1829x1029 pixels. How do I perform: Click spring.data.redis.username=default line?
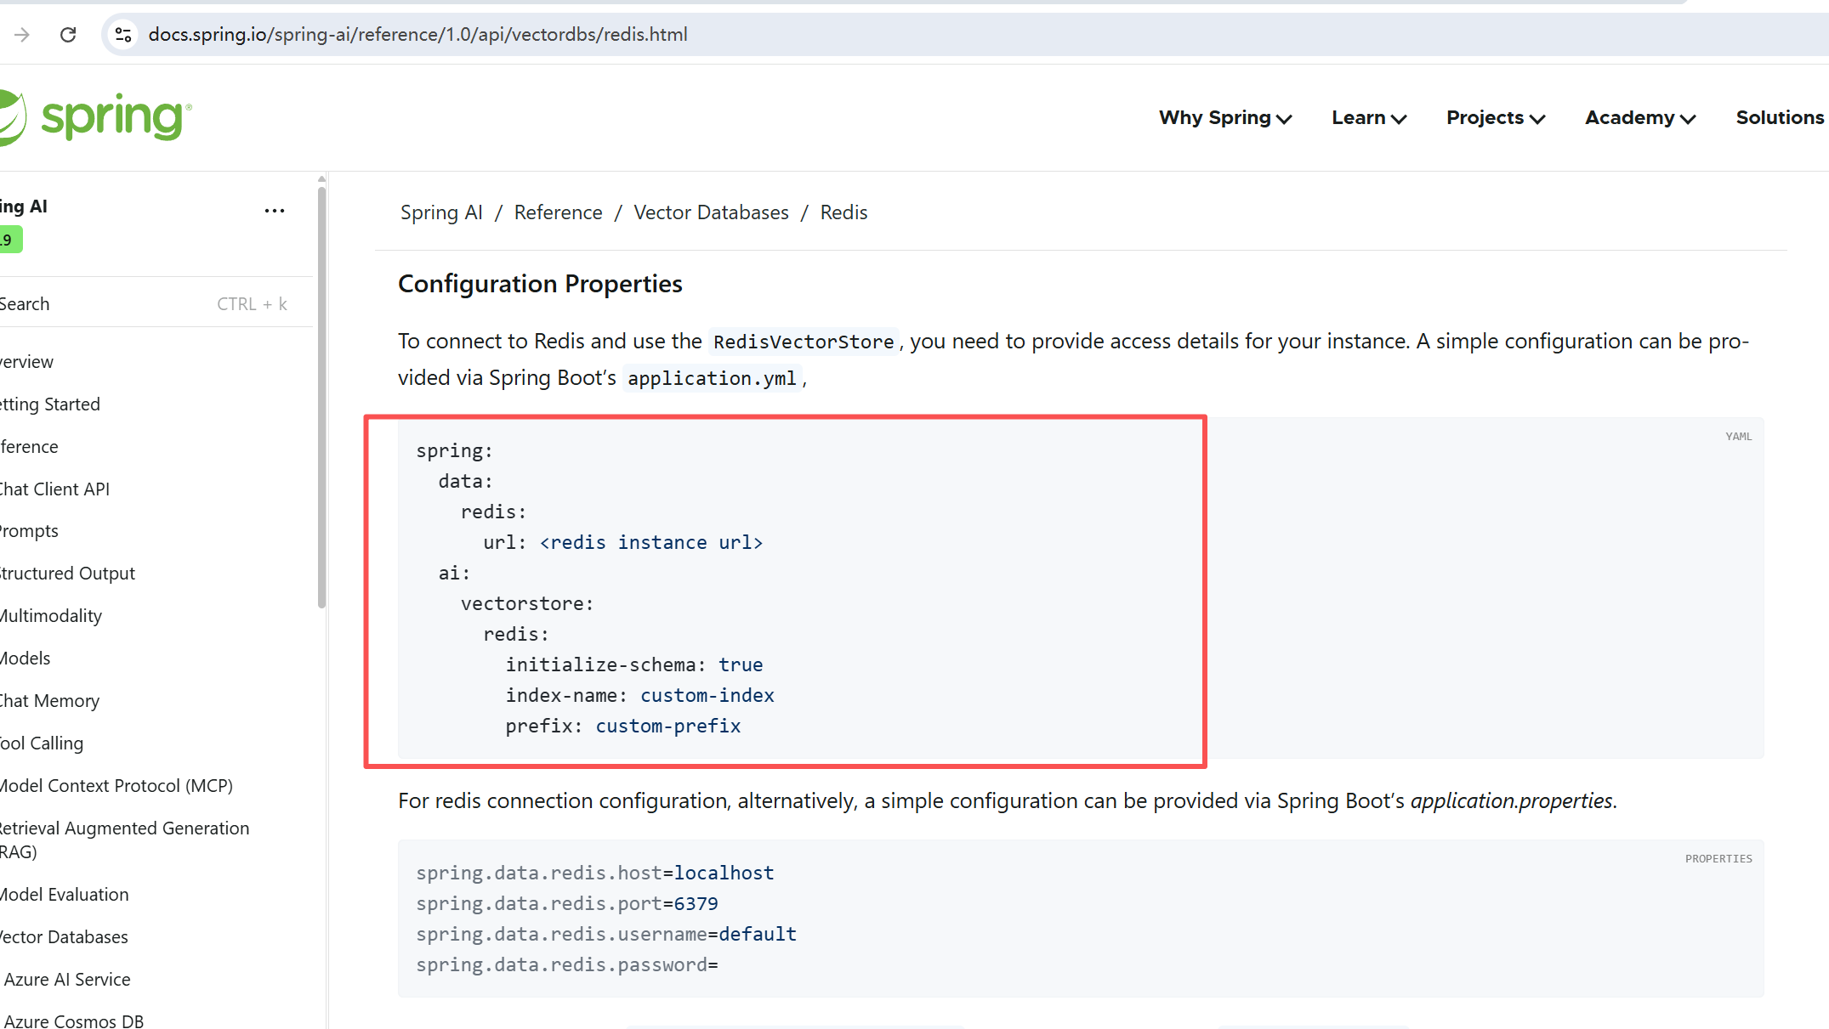pyautogui.click(x=606, y=934)
